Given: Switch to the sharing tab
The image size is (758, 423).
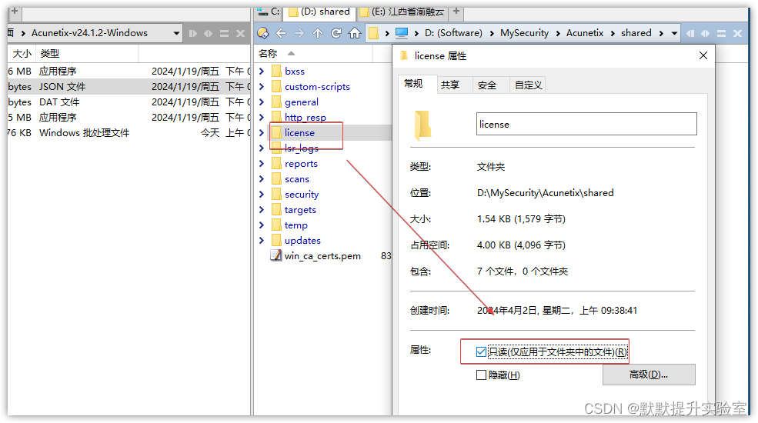Looking at the screenshot, I should pyautogui.click(x=450, y=85).
